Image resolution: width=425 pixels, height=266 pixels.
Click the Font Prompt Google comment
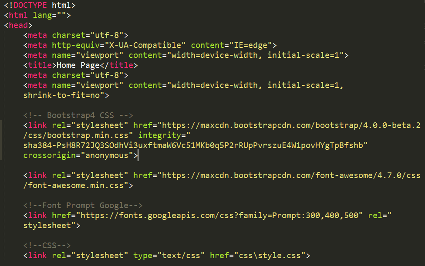(x=83, y=205)
